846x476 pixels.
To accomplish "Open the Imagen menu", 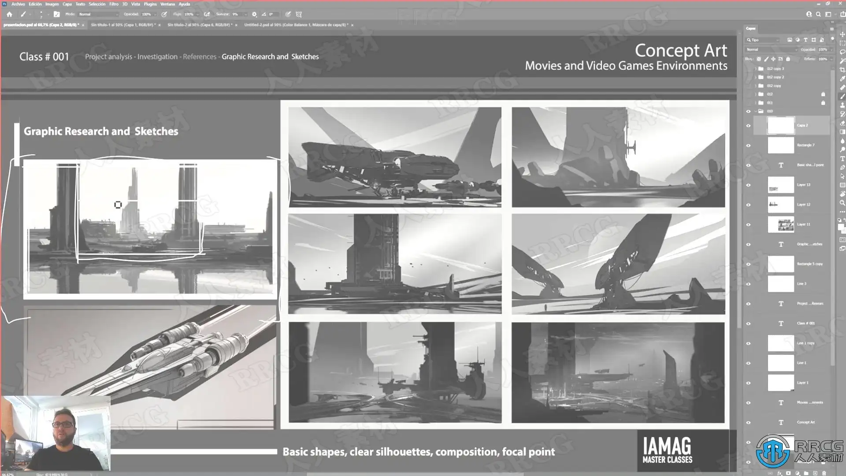I will 52,4.
